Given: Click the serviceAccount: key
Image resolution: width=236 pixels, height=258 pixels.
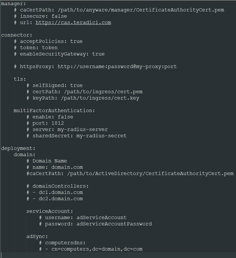Looking at the screenshot, I should (50, 211).
